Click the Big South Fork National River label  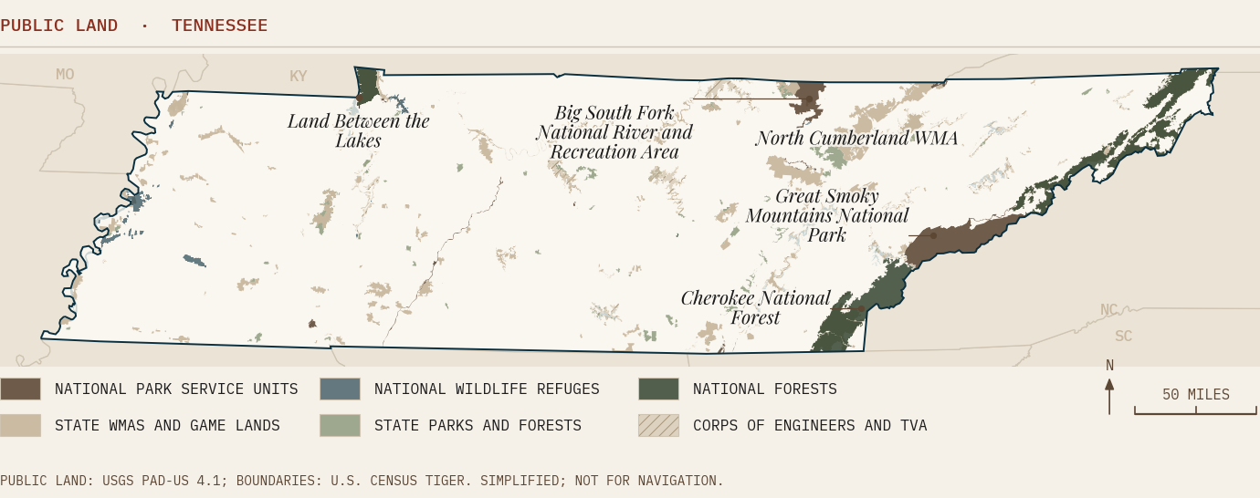[614, 132]
